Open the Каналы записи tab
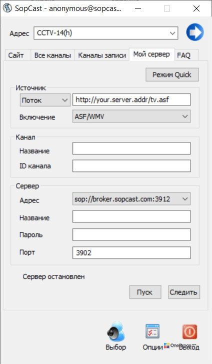The image size is (212, 364). (102, 55)
